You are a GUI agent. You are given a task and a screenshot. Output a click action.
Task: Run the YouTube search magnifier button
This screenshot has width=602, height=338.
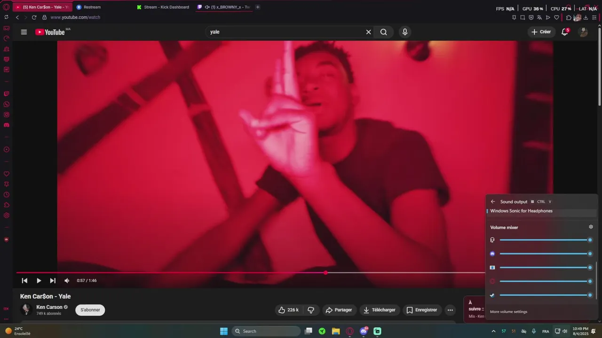pyautogui.click(x=384, y=32)
